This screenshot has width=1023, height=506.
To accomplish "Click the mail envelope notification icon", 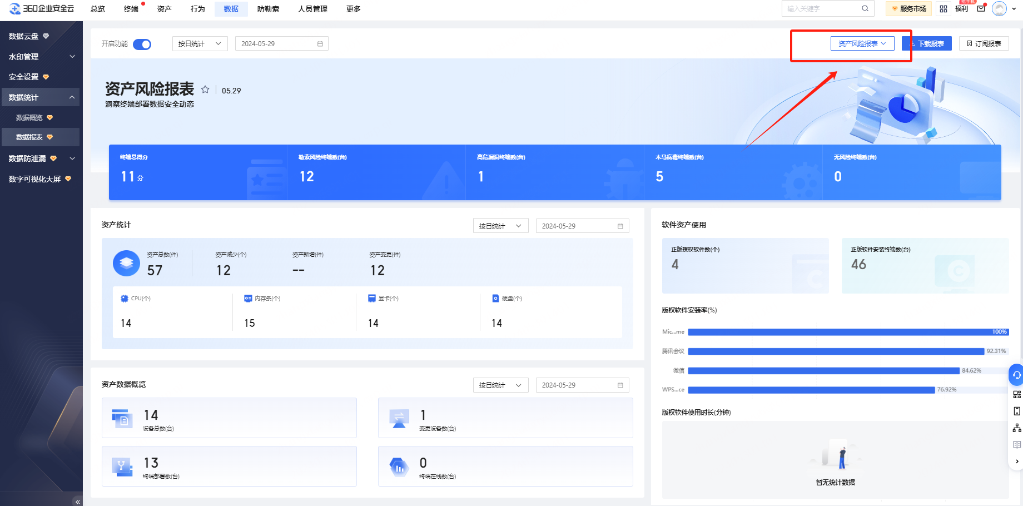I will pyautogui.click(x=981, y=8).
